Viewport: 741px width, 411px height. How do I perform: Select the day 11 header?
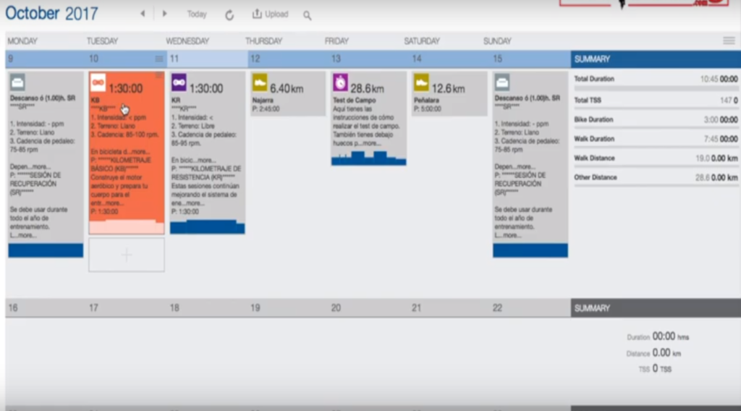[x=208, y=59]
